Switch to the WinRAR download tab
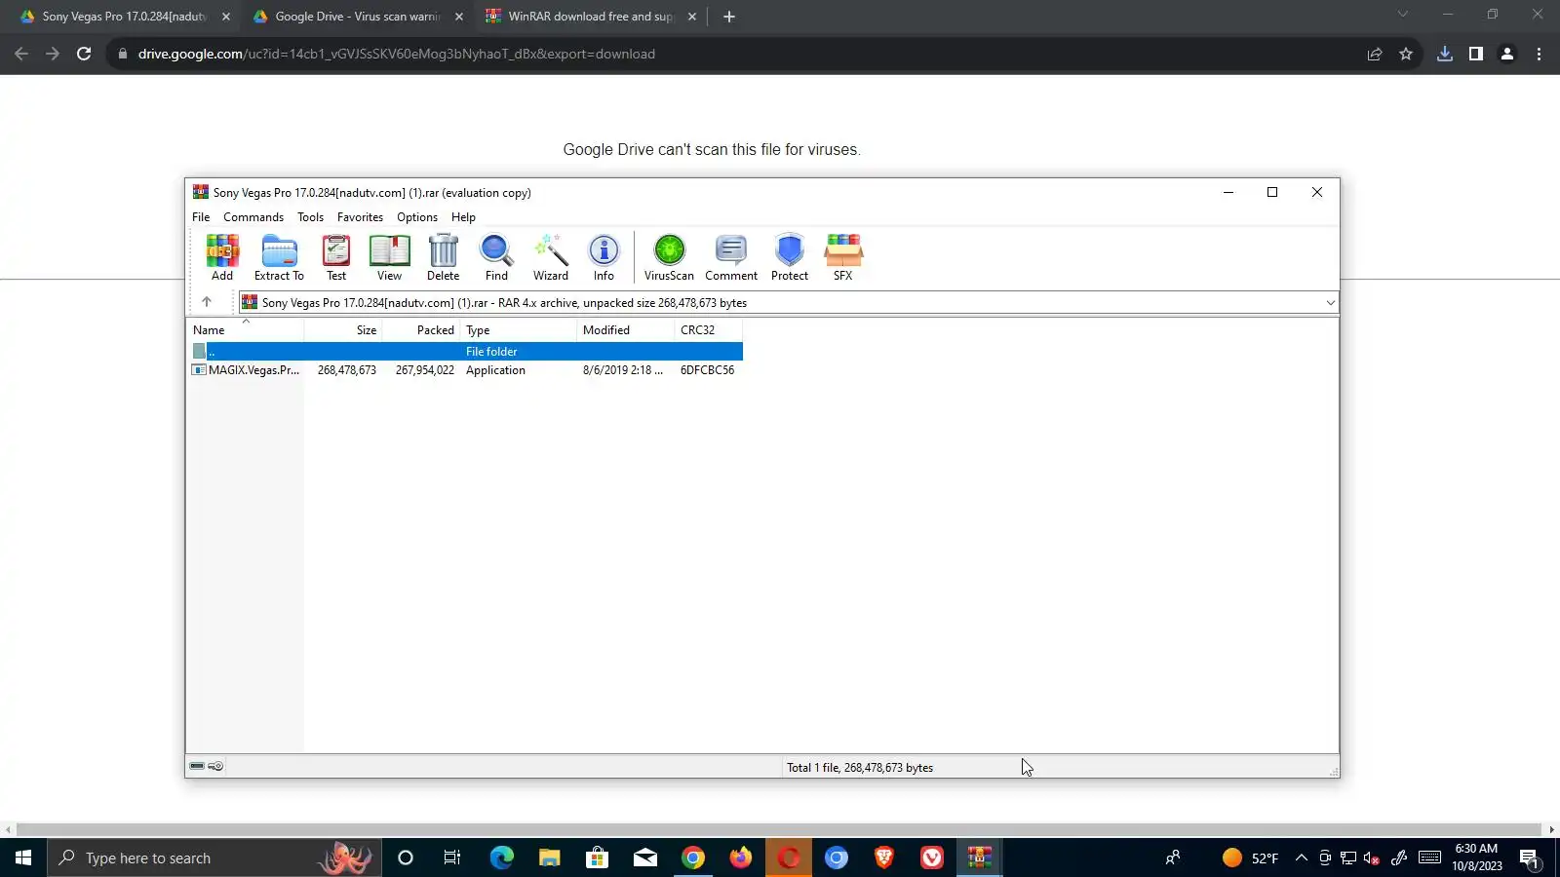Viewport: 1560px width, 877px height. point(589,17)
